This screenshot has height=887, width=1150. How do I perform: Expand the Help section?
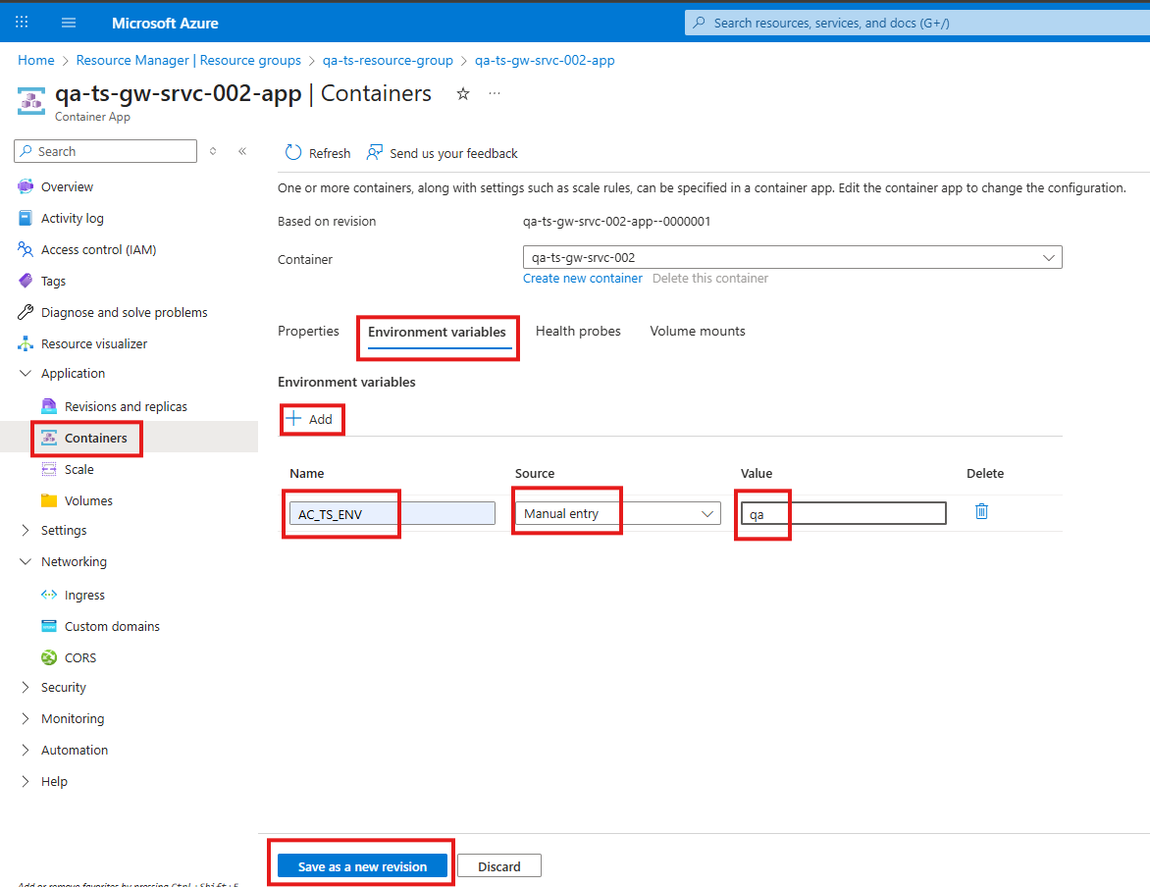(x=26, y=781)
